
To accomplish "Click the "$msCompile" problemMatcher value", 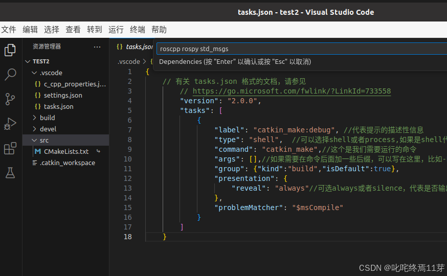I will coord(317,208).
